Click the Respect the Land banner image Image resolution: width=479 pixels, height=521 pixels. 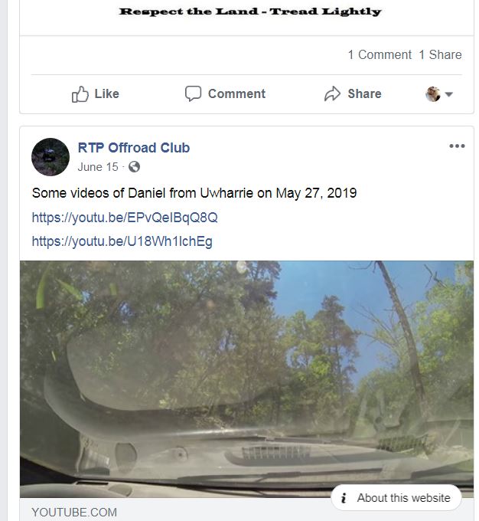(250, 11)
